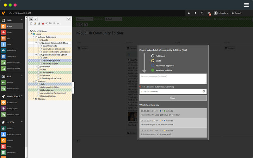This screenshot has height=158, width=253.
Task: Select the red-marked page type icon in tree toolbar
Action: (x=43, y=23)
